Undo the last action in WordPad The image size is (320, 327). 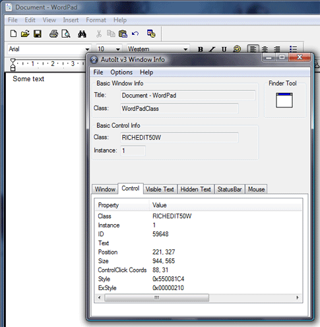pos(135,34)
